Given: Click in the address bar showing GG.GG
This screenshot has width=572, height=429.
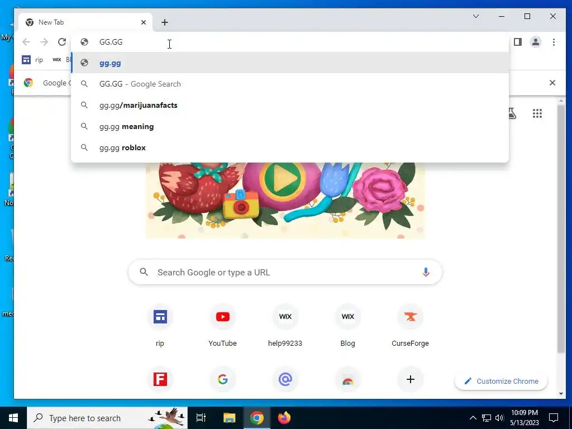Looking at the screenshot, I should [x=290, y=42].
